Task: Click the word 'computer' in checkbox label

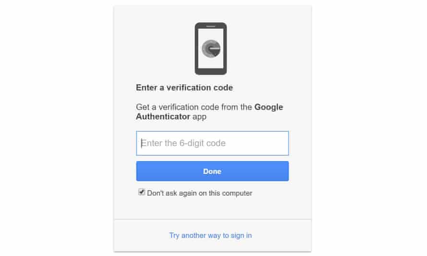Action: [237, 193]
